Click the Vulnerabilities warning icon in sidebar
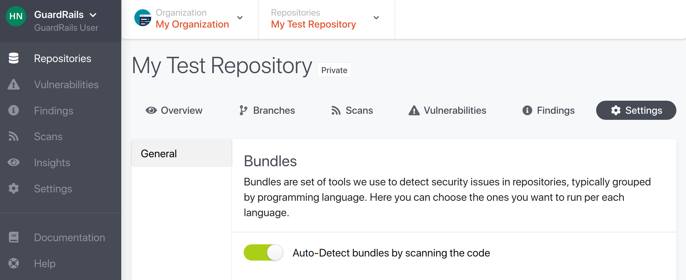686x280 pixels. point(14,84)
